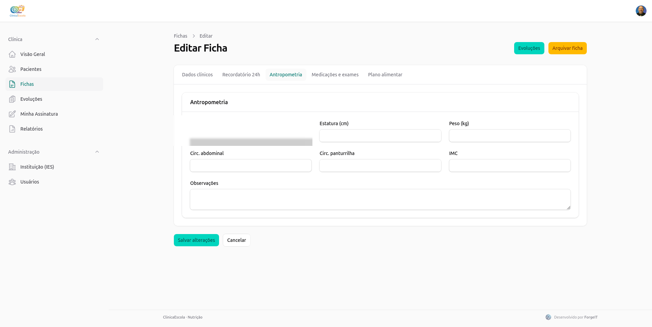Switch to Dados clínicos tab
Viewport: 652px width, 327px height.
(x=197, y=75)
